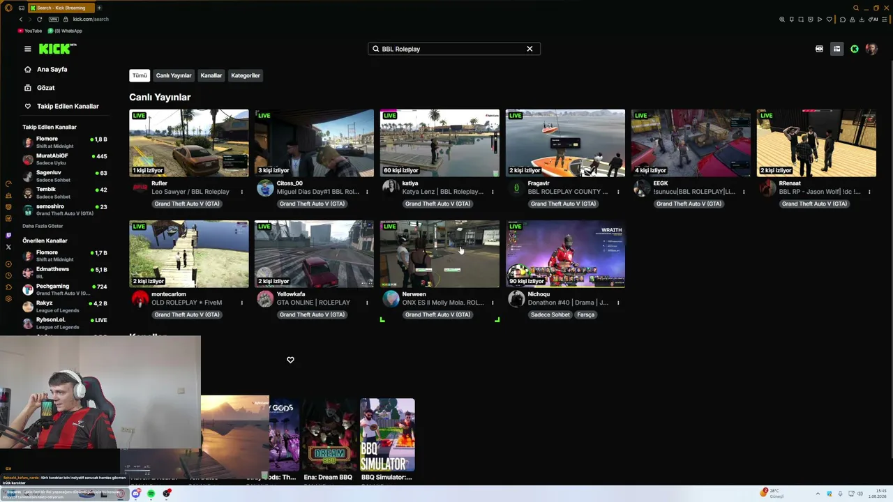
Task: Open the user profile avatar menu
Action: pyautogui.click(x=871, y=49)
